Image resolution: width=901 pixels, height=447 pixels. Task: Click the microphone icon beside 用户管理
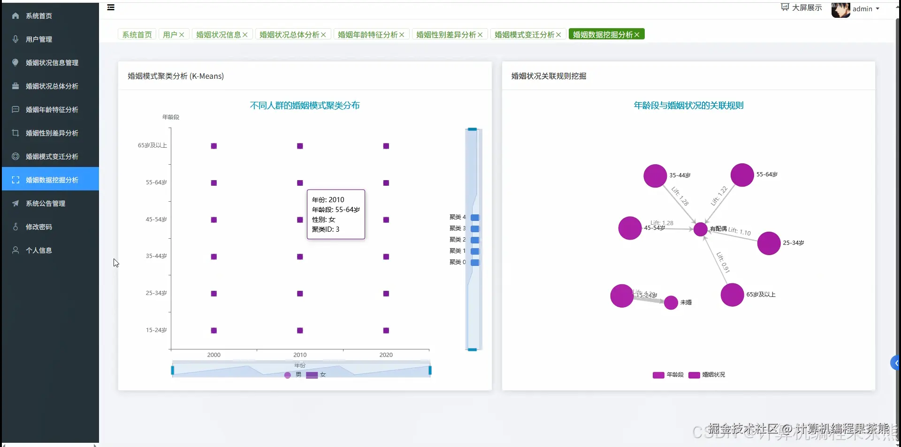point(15,39)
